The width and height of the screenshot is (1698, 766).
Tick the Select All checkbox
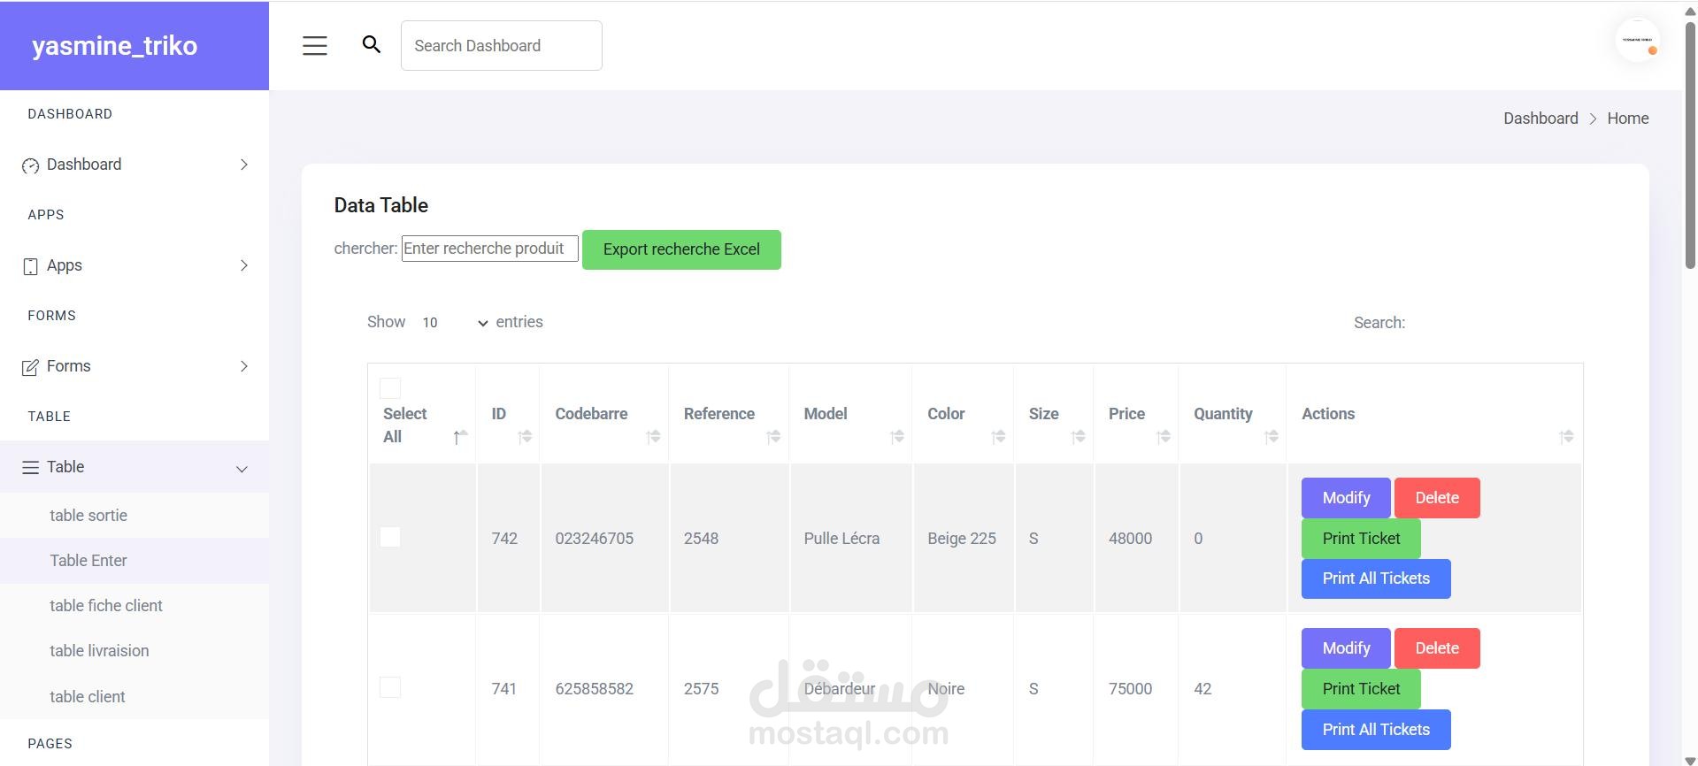[390, 388]
